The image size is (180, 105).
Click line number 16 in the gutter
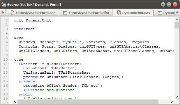coord(6,86)
